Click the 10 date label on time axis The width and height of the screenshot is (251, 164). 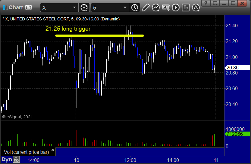click(77, 160)
